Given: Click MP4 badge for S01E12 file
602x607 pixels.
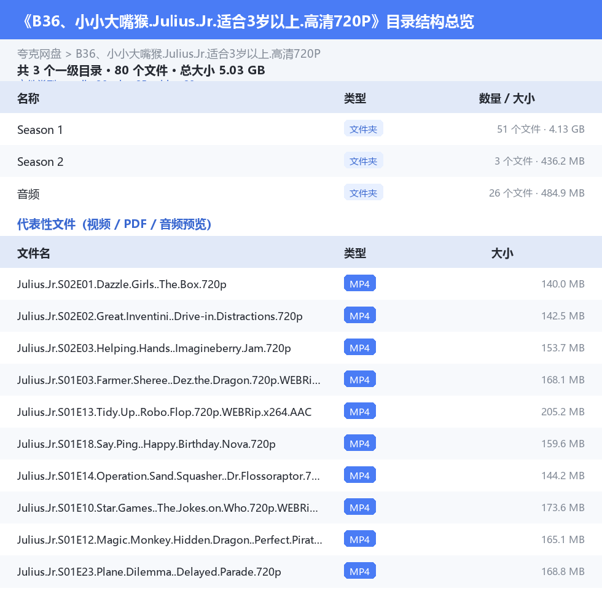Looking at the screenshot, I should coord(359,539).
